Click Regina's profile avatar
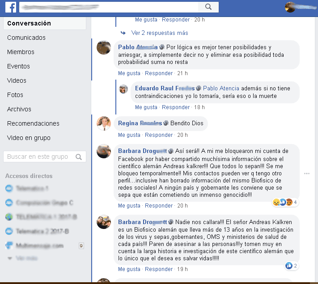The height and width of the screenshot is (284, 318). [104, 123]
